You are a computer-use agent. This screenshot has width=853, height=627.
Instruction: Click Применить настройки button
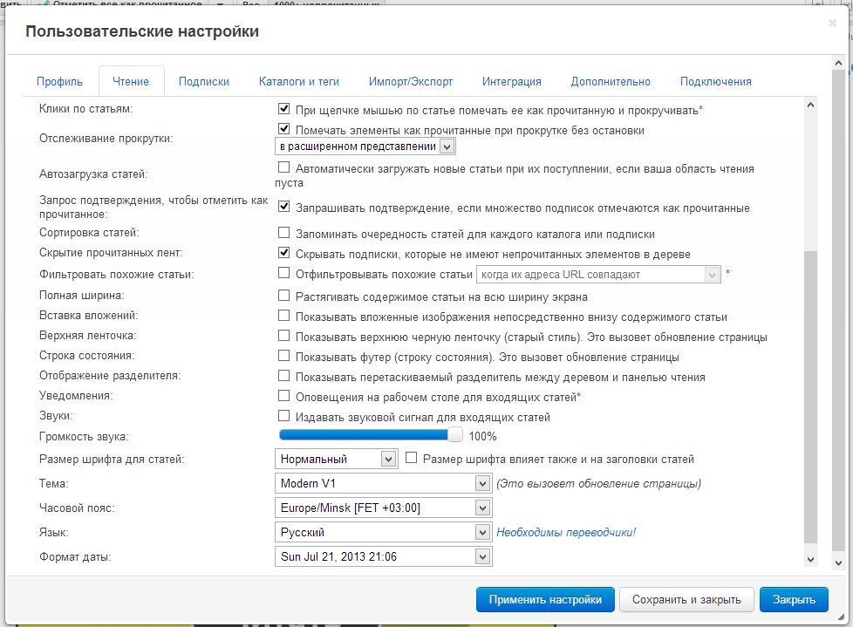coord(545,600)
